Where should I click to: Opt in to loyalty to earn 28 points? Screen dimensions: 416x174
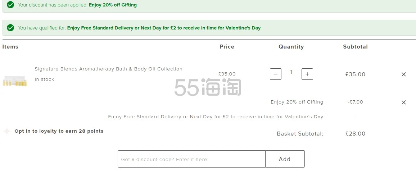(x=59, y=131)
